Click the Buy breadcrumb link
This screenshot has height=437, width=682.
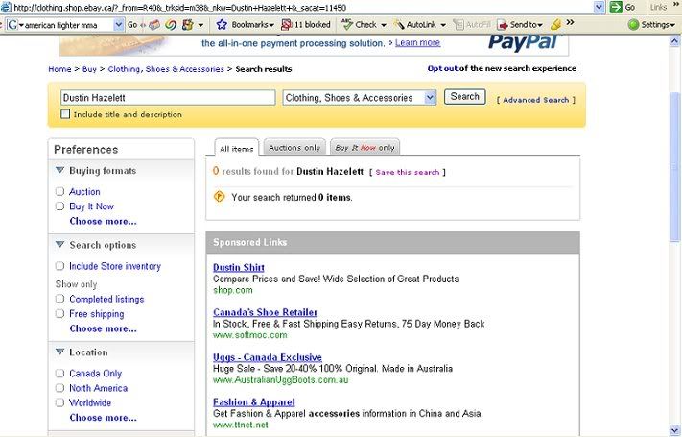pos(89,69)
